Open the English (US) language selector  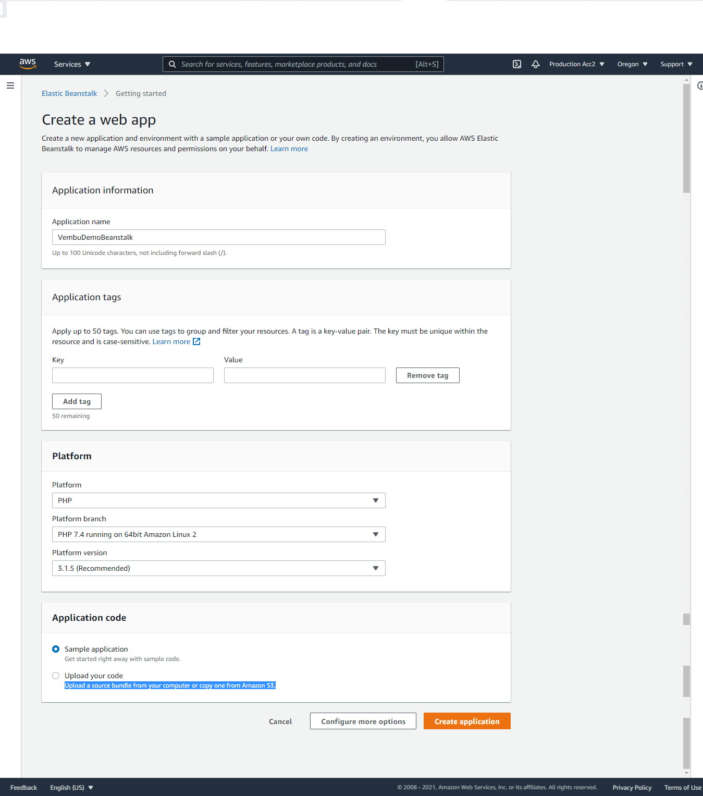click(x=71, y=788)
